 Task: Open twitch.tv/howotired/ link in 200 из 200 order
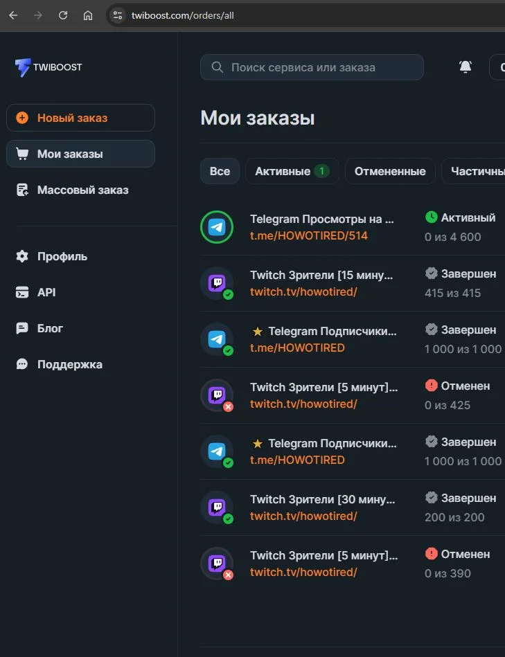coord(303,516)
